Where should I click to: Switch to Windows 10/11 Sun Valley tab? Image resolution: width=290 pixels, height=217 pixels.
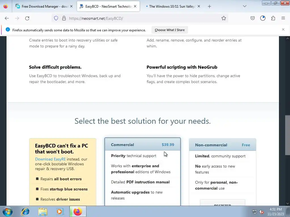point(172,6)
